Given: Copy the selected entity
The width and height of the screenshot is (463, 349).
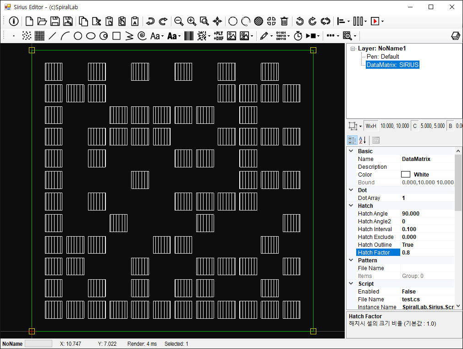Looking at the screenshot, I should pyautogui.click(x=83, y=21).
